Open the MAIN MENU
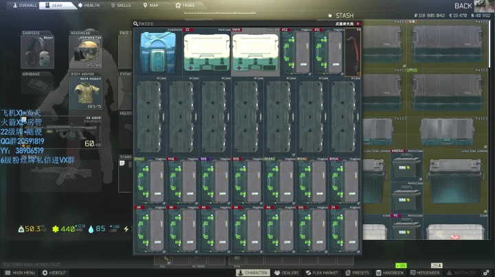 click(x=20, y=273)
